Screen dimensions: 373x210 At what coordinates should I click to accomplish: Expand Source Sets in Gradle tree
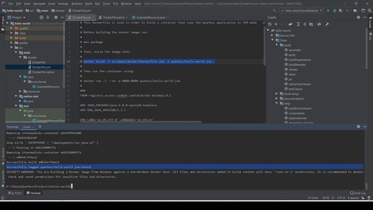(x=272, y=36)
